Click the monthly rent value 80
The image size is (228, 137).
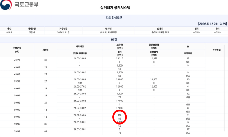tap(120, 119)
